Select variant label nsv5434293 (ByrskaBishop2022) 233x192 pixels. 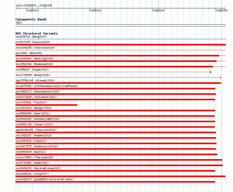point(38,168)
